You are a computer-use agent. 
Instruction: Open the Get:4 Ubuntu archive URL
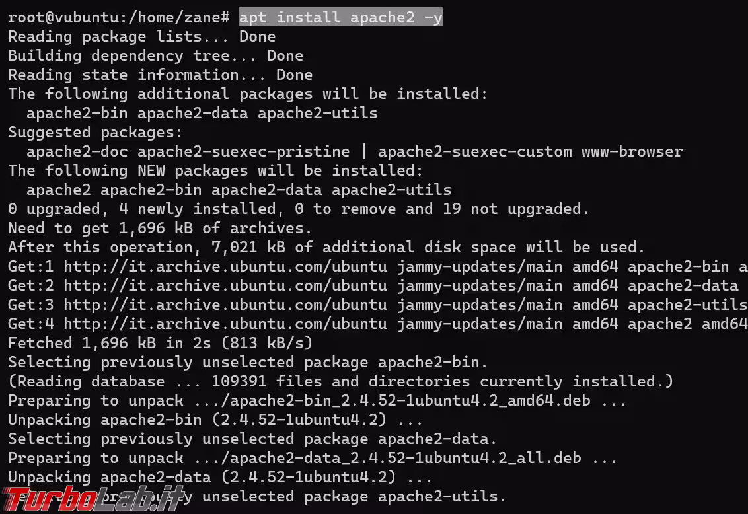click(x=225, y=324)
